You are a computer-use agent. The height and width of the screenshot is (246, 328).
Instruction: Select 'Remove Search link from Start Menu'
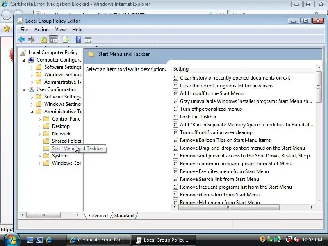pos(219,179)
